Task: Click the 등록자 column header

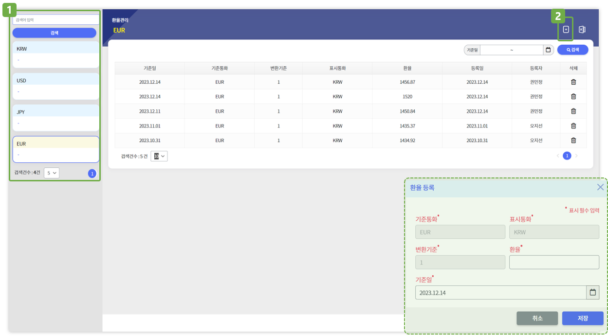Action: 536,68
